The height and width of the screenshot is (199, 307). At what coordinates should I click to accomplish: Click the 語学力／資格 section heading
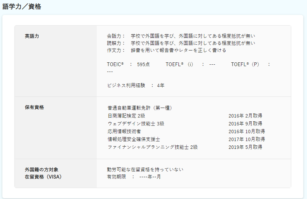(x=22, y=7)
